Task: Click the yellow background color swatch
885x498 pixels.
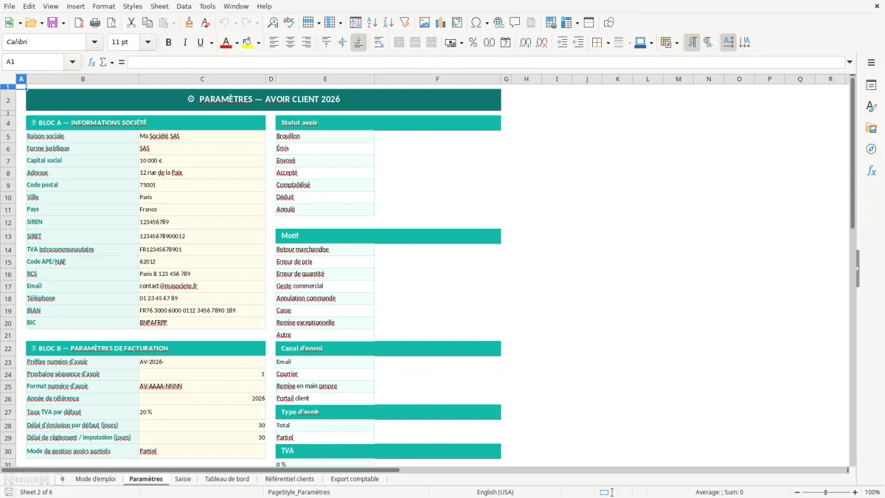Action: 248,43
